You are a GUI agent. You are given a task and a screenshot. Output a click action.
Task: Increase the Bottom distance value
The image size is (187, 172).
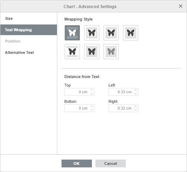pos(91,106)
